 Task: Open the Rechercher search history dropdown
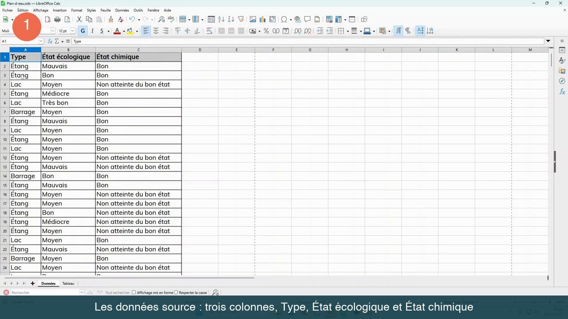82,292
